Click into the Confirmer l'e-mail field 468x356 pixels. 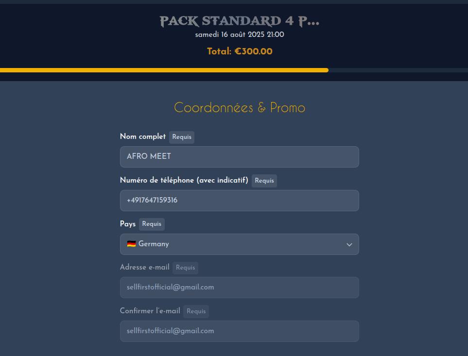[x=240, y=331]
